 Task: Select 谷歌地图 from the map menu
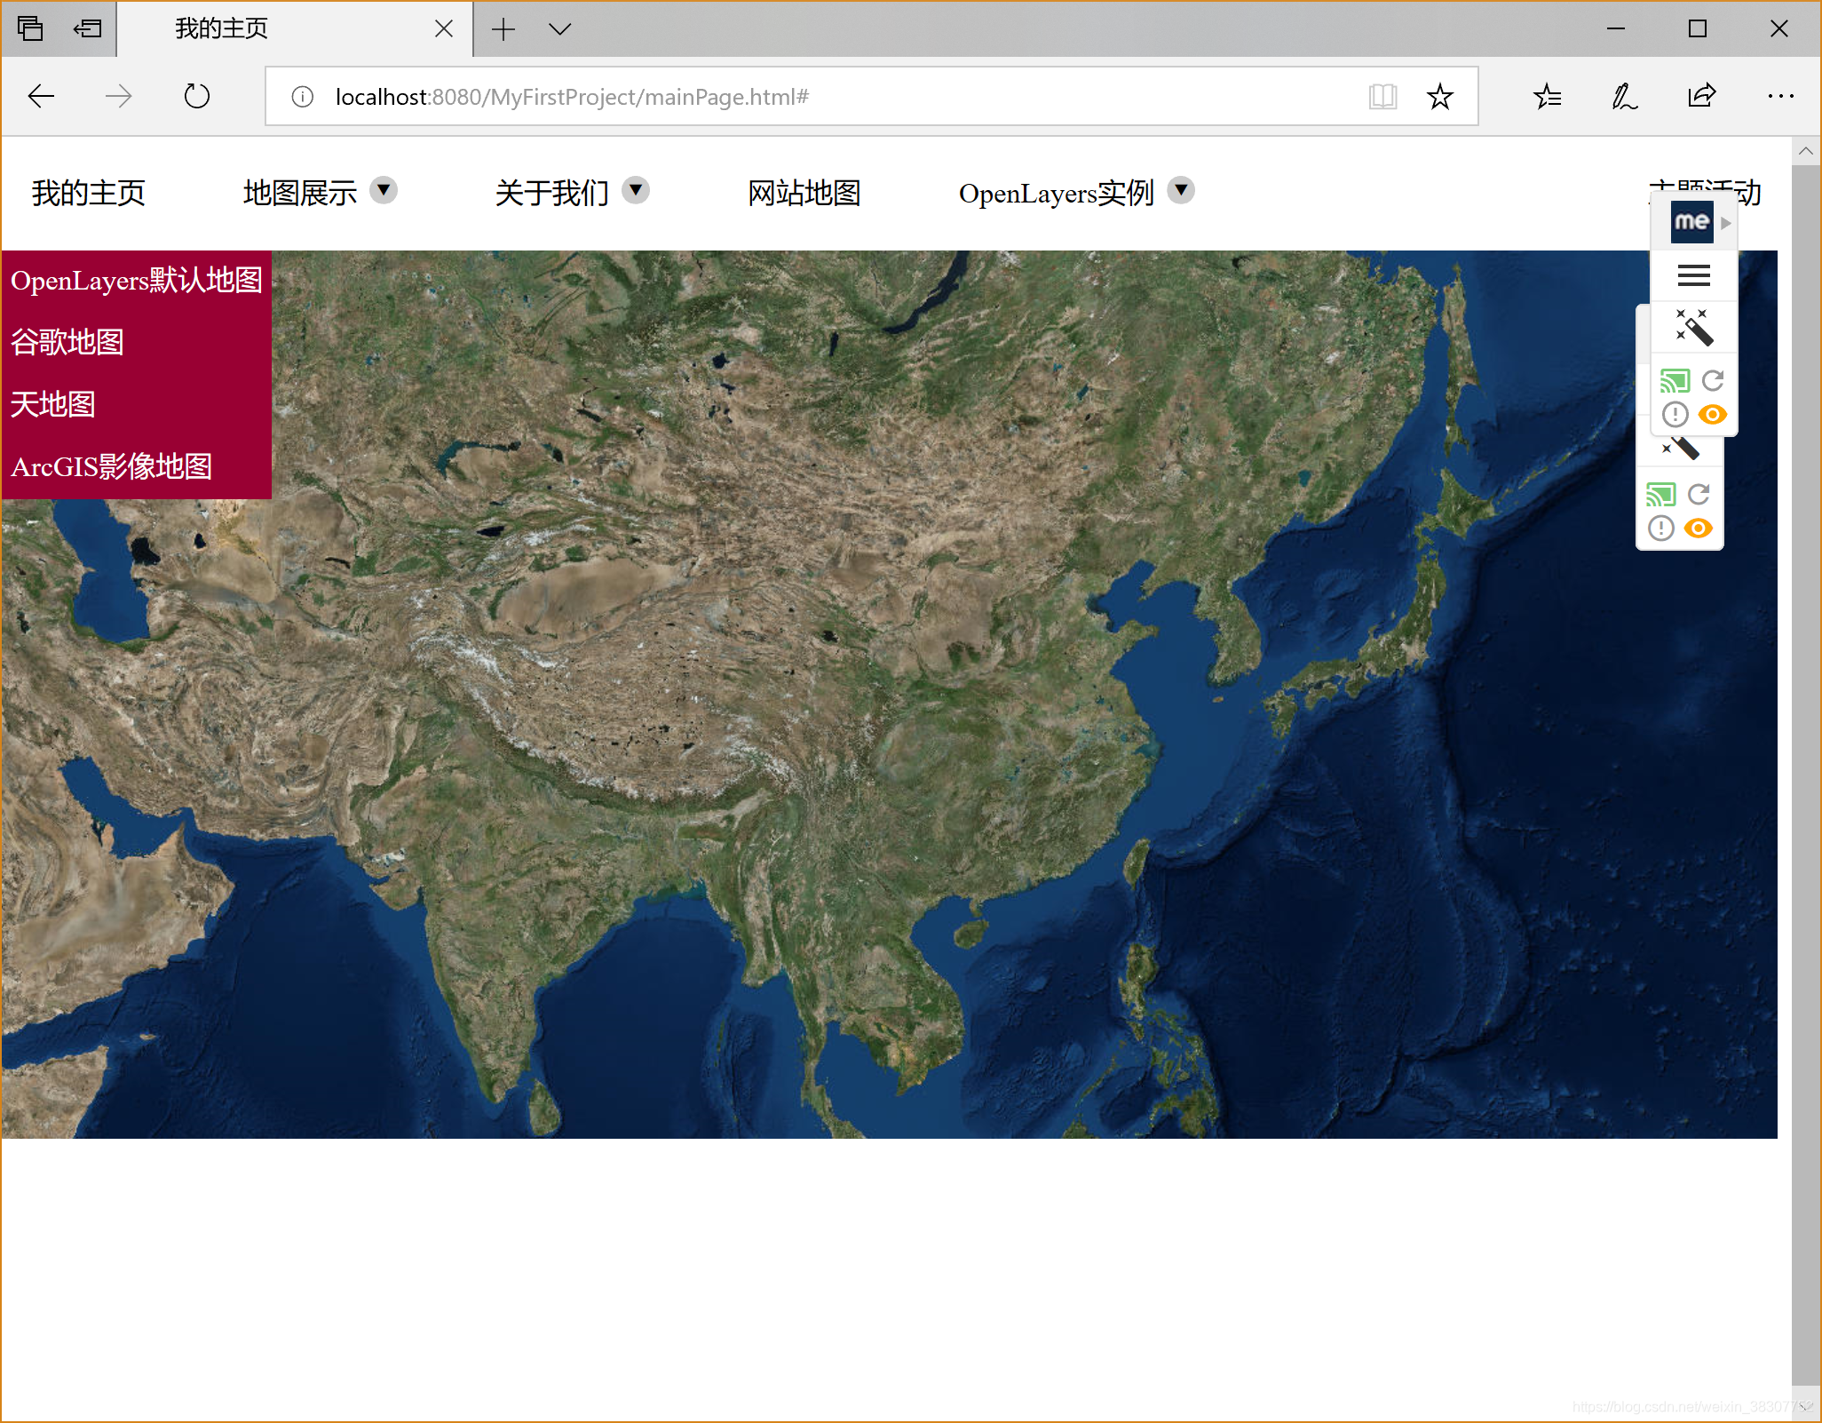coord(67,342)
